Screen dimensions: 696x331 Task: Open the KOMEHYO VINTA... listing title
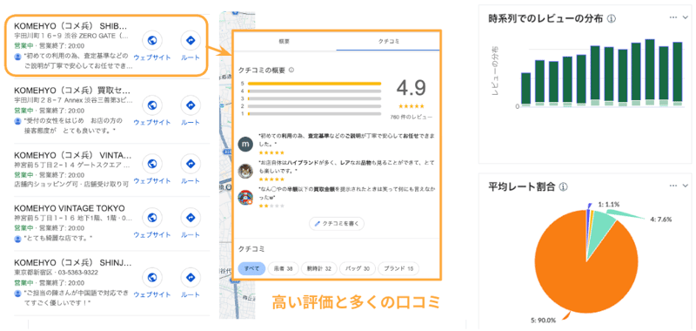tap(73, 156)
